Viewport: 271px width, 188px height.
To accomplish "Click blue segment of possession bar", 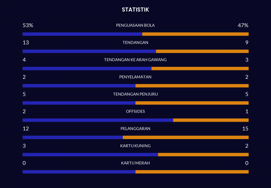I will pyautogui.click(x=82, y=34).
